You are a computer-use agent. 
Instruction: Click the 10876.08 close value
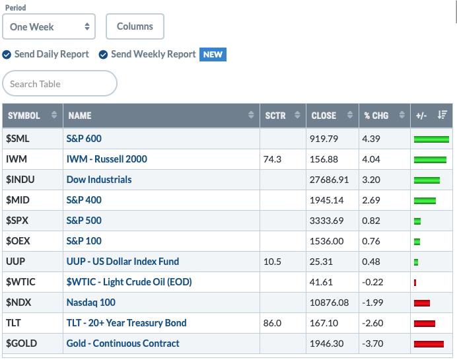(329, 303)
